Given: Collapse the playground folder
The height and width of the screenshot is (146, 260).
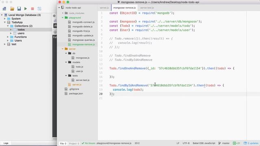Looking at the screenshot, I should point(63,17).
